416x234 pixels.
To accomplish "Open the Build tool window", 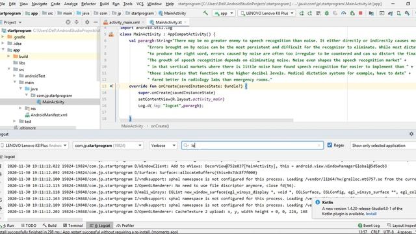I will click(49, 226).
